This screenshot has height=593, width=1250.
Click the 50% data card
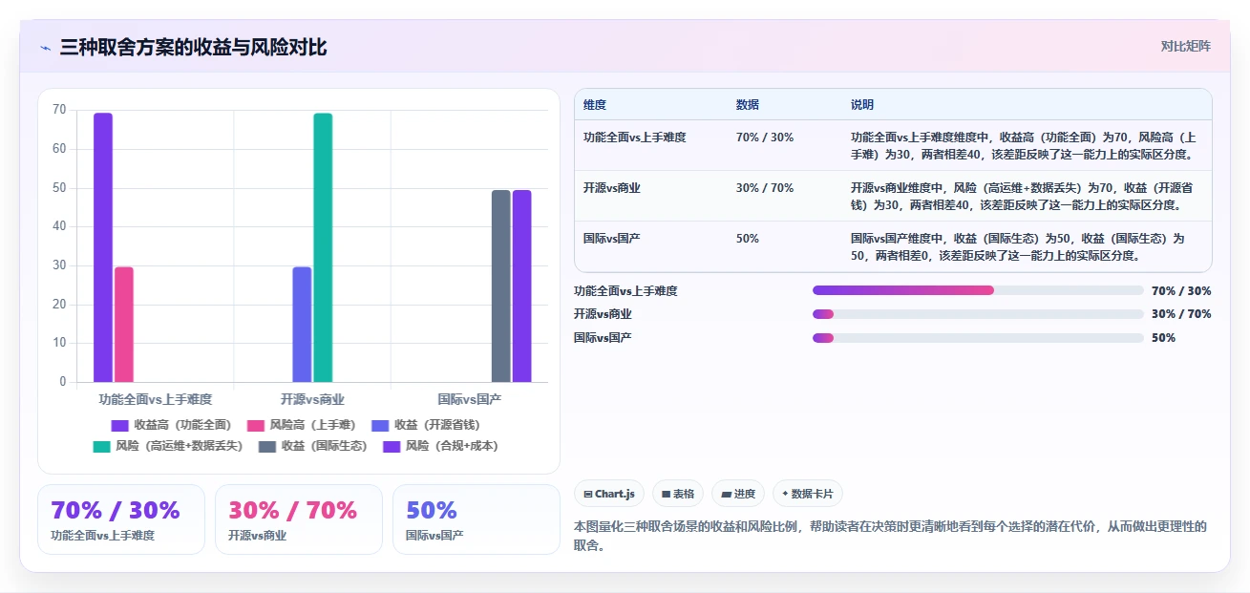click(477, 519)
